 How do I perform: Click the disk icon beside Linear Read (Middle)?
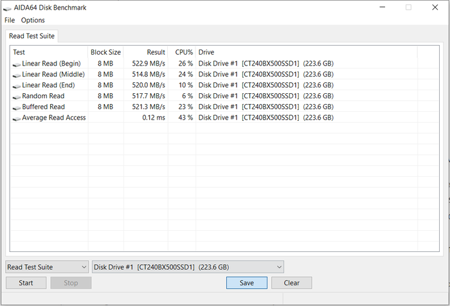tap(17, 75)
